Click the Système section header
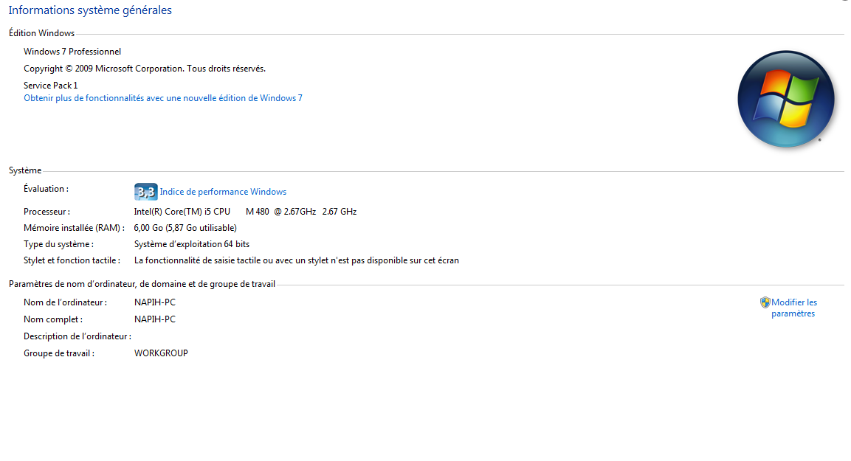The image size is (851, 461). 25,170
